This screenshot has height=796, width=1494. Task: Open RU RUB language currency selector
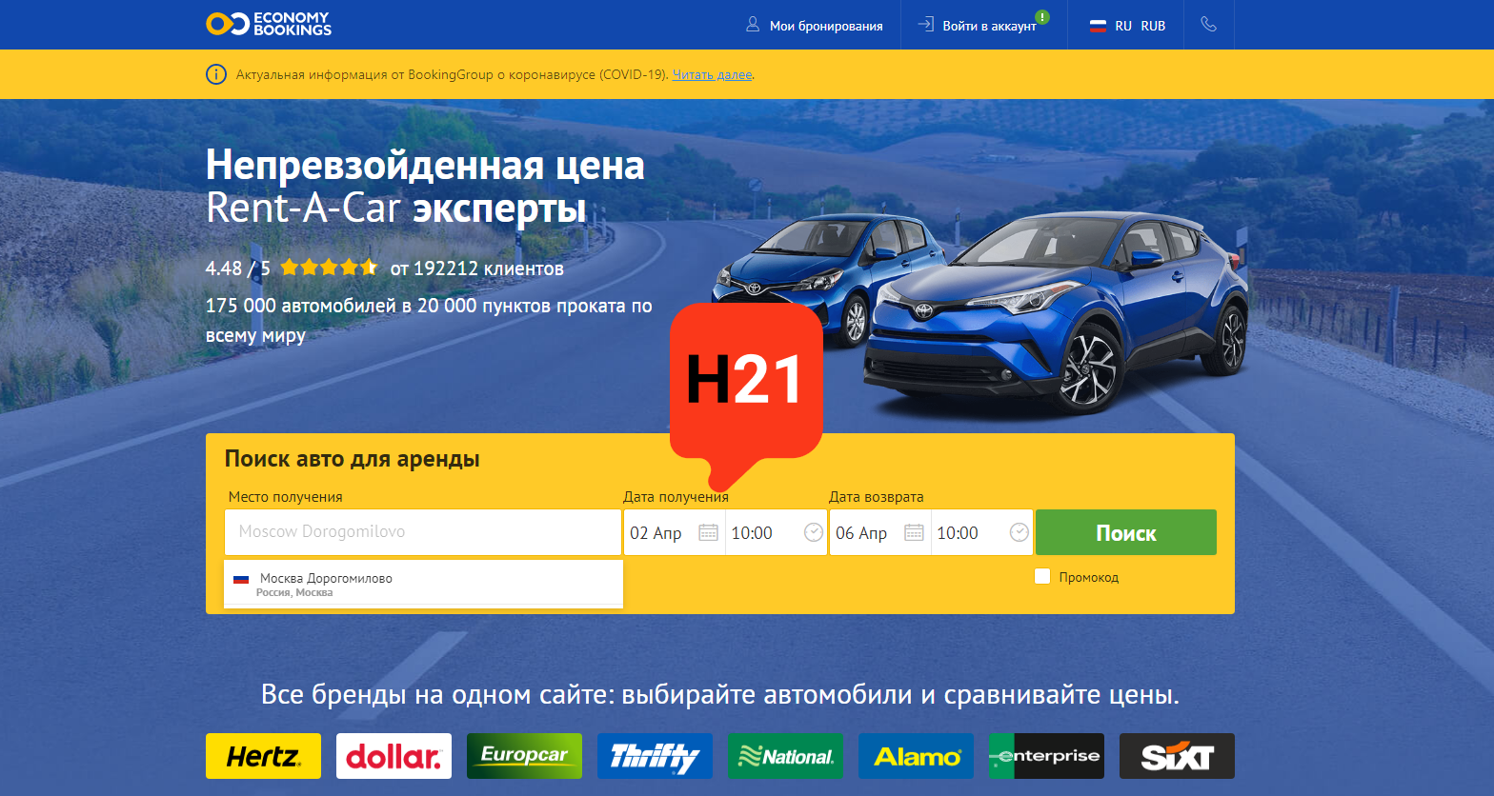tap(1127, 26)
